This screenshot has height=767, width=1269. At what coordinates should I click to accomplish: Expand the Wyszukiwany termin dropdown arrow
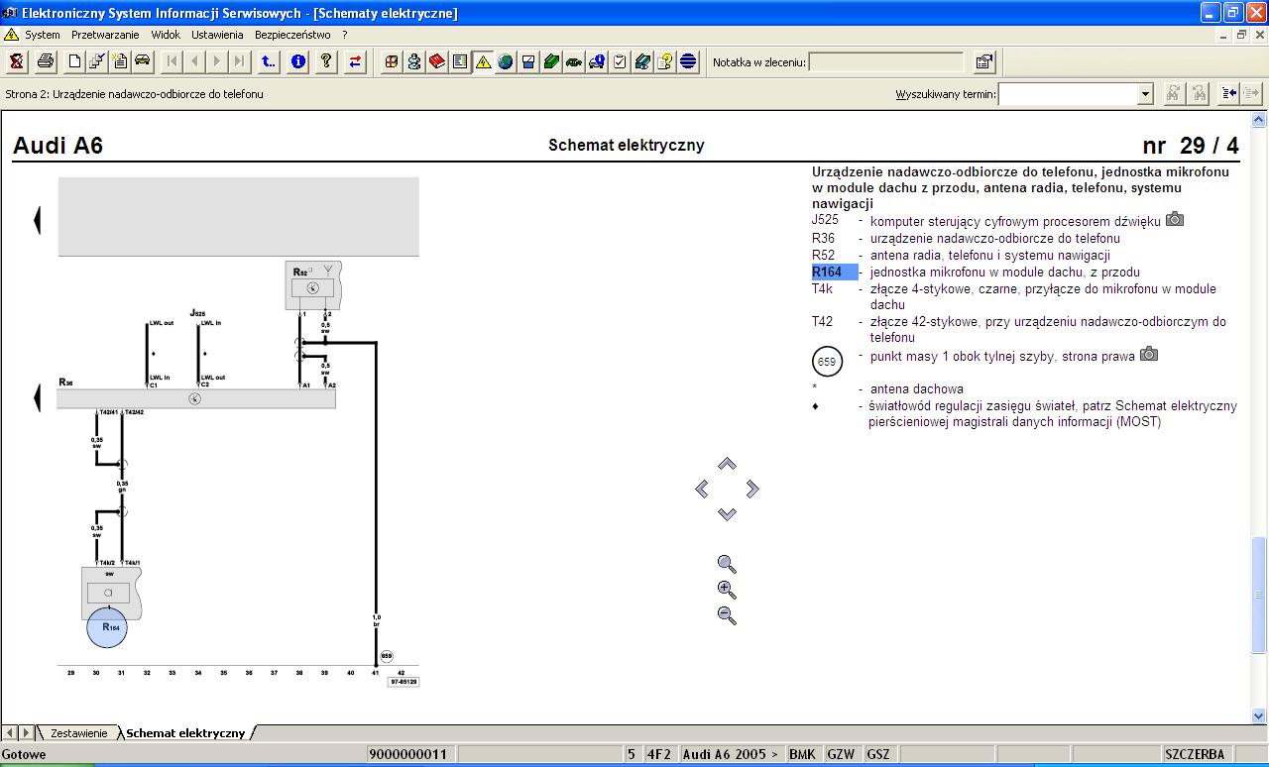coord(1146,94)
